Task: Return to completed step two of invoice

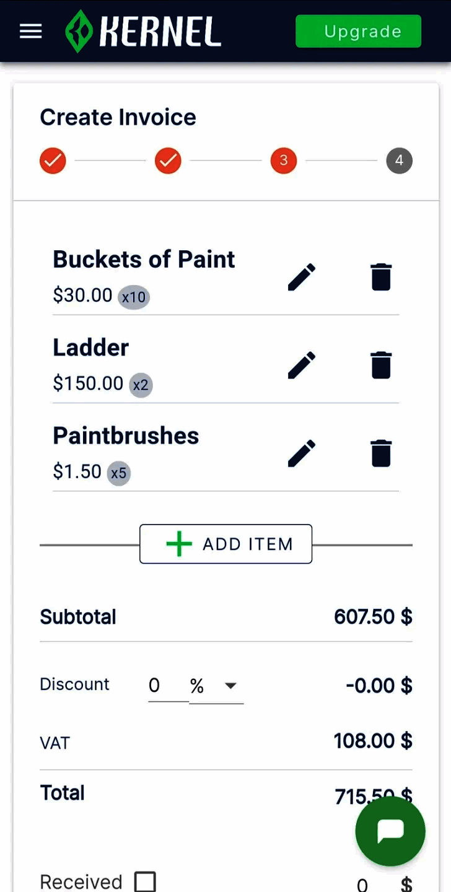Action: (168, 161)
